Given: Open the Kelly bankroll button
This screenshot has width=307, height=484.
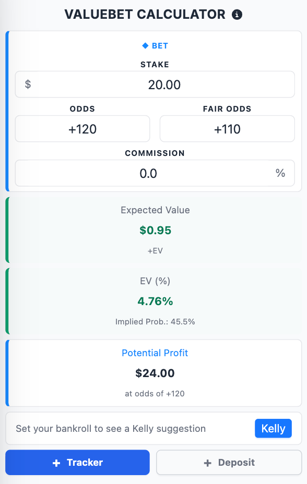Looking at the screenshot, I should coord(274,428).
